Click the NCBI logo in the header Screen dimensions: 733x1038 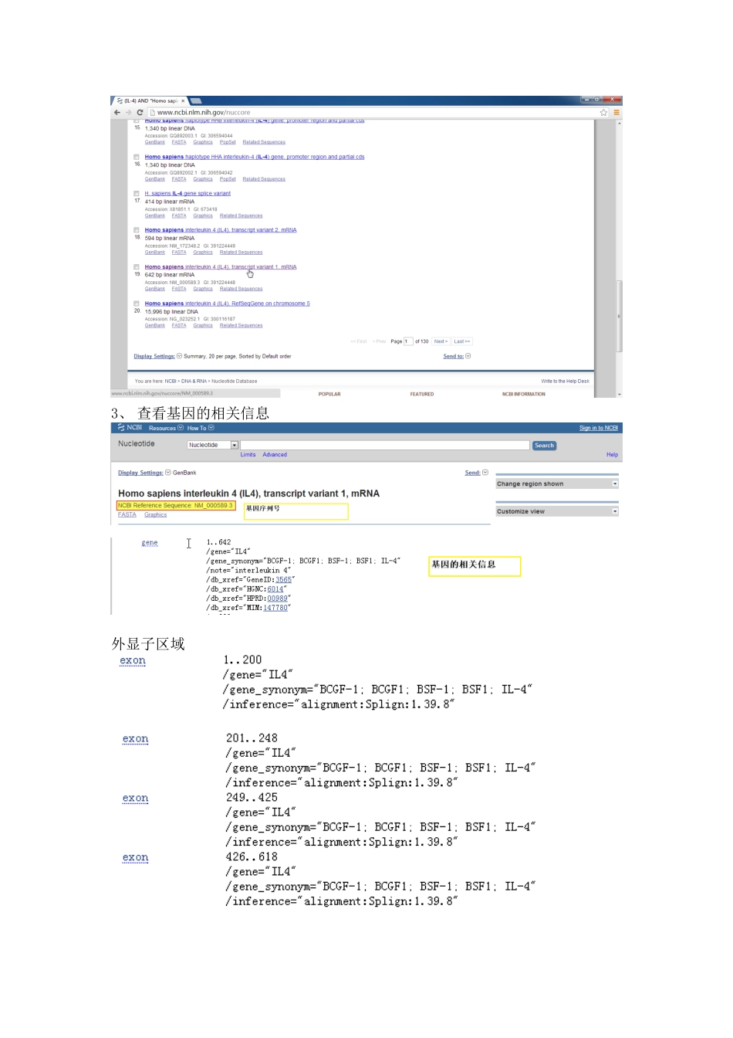coord(130,427)
